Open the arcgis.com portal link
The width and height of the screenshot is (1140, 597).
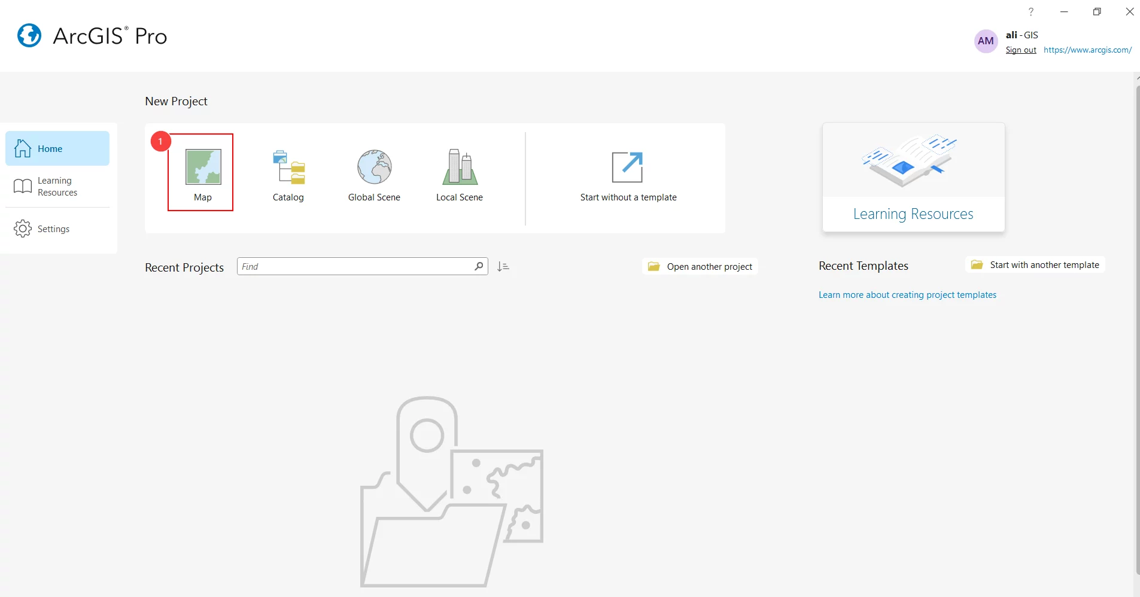click(1087, 50)
